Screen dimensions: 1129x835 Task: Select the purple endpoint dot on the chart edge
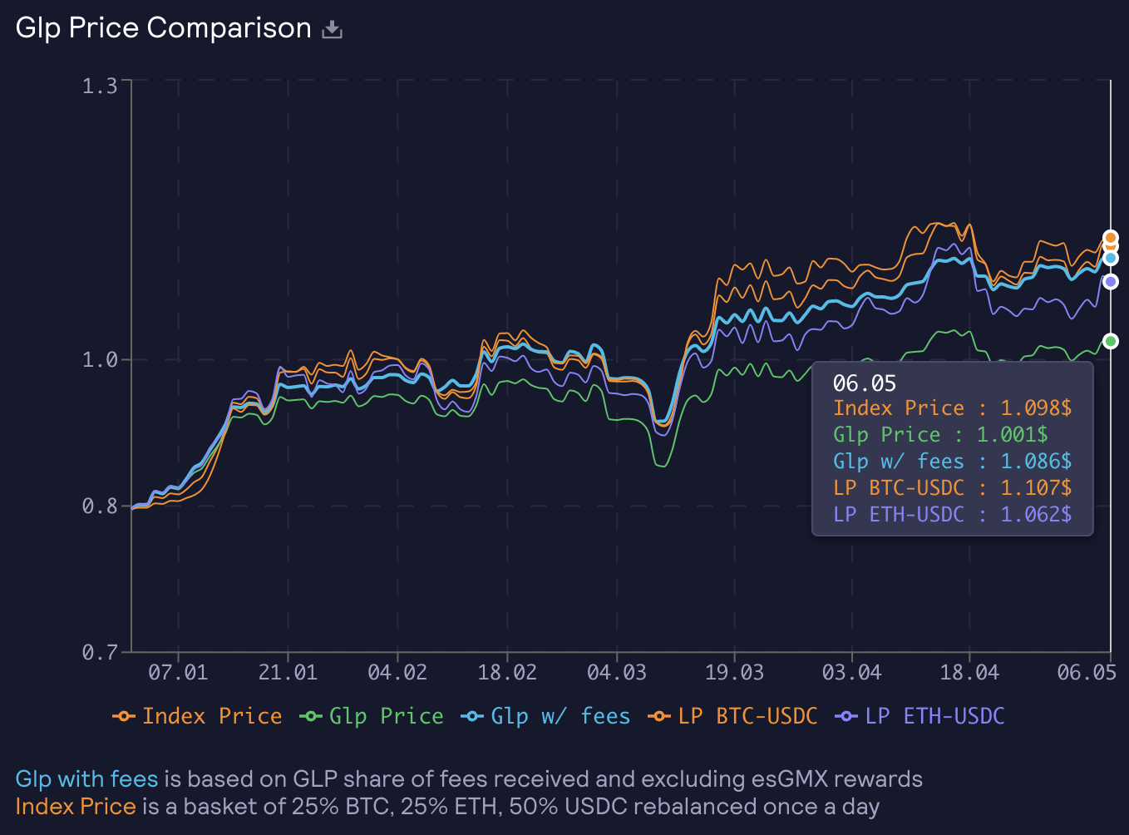(x=1111, y=282)
